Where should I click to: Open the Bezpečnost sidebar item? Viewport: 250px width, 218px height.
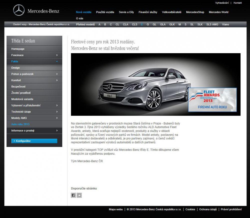(x=34, y=87)
